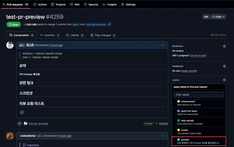Open repository Settings tab
The image size is (234, 147).
click(x=128, y=5)
